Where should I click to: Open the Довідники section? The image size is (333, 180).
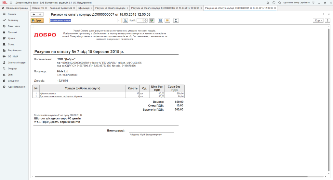click(x=13, y=81)
